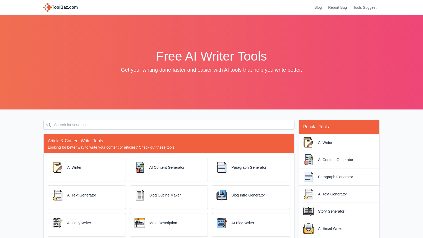The image size is (423, 238).
Task: Click AI Email Writer envelope icon
Action: click(309, 228)
